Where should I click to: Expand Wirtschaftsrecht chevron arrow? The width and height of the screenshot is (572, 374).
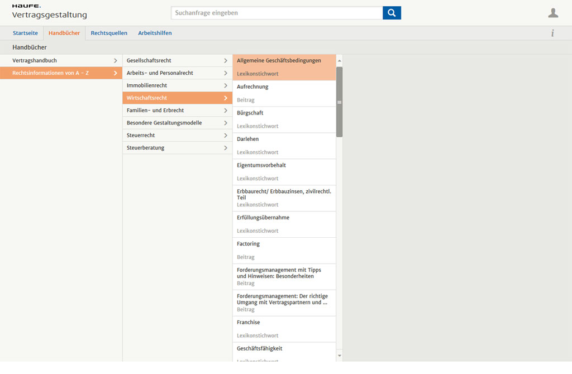226,98
